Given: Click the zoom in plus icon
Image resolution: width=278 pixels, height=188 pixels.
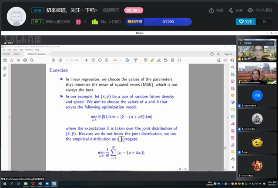Looking at the screenshot, I should click(106, 60).
